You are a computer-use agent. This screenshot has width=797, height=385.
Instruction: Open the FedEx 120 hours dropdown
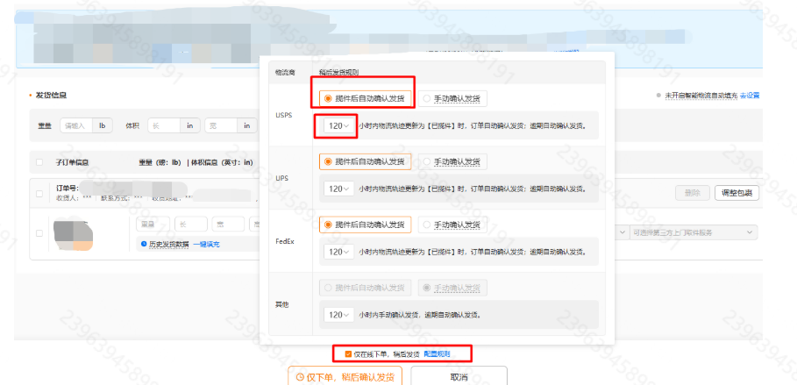339,252
